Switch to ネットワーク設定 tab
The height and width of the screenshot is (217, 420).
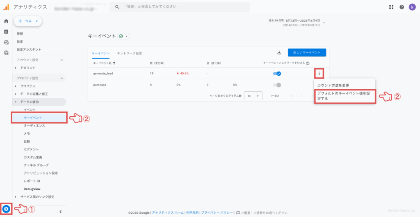(x=129, y=53)
